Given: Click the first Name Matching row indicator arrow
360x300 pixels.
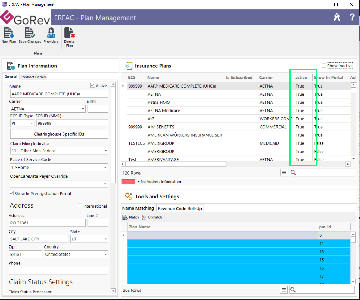Looking at the screenshot, I should (x=123, y=235).
